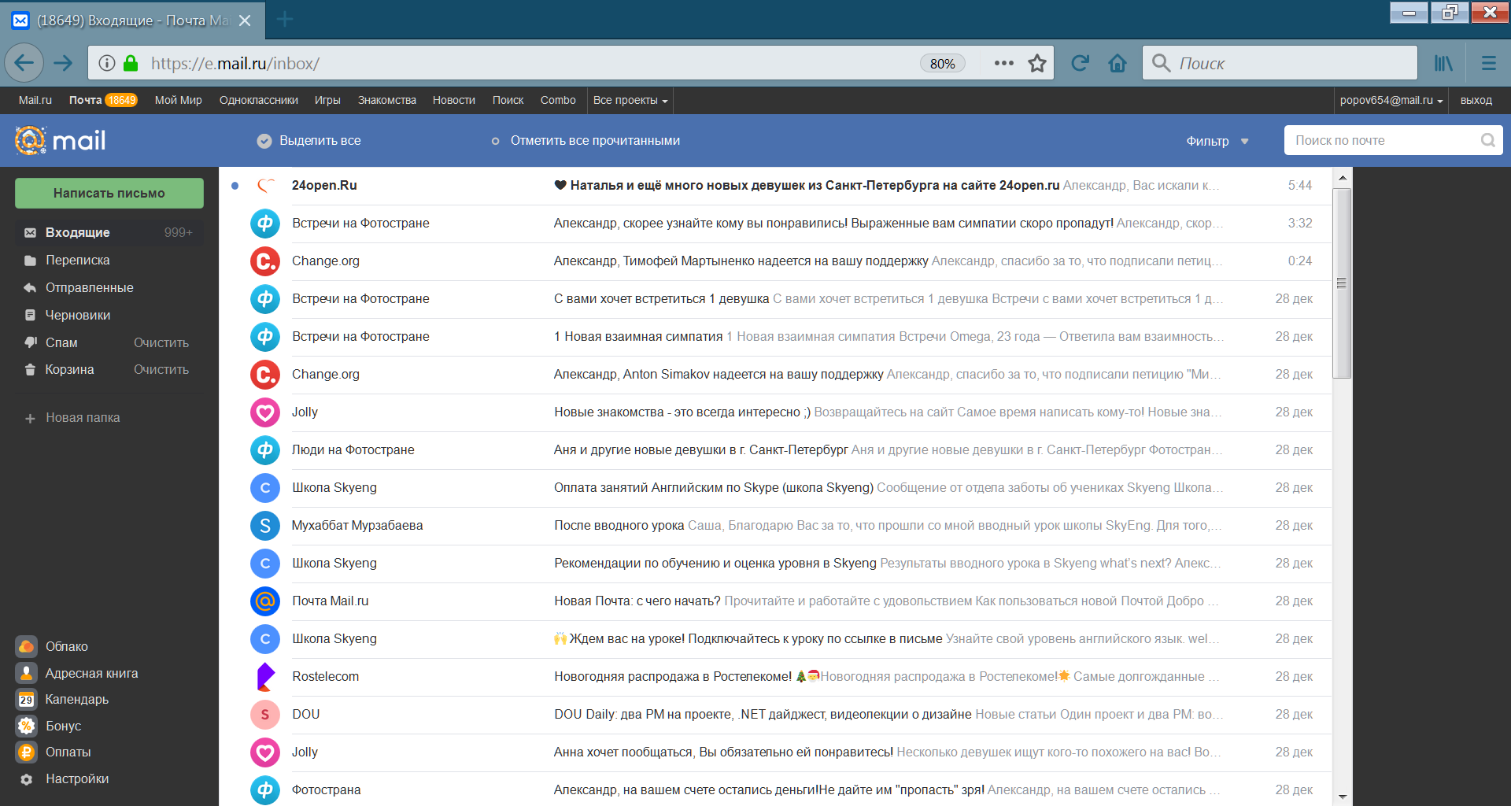1511x806 pixels.
Task: Open Игры in top navigation
Action: pos(327,100)
